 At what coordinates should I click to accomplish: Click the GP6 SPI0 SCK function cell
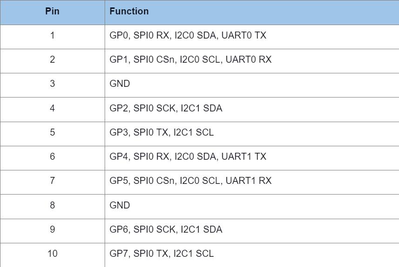166,229
